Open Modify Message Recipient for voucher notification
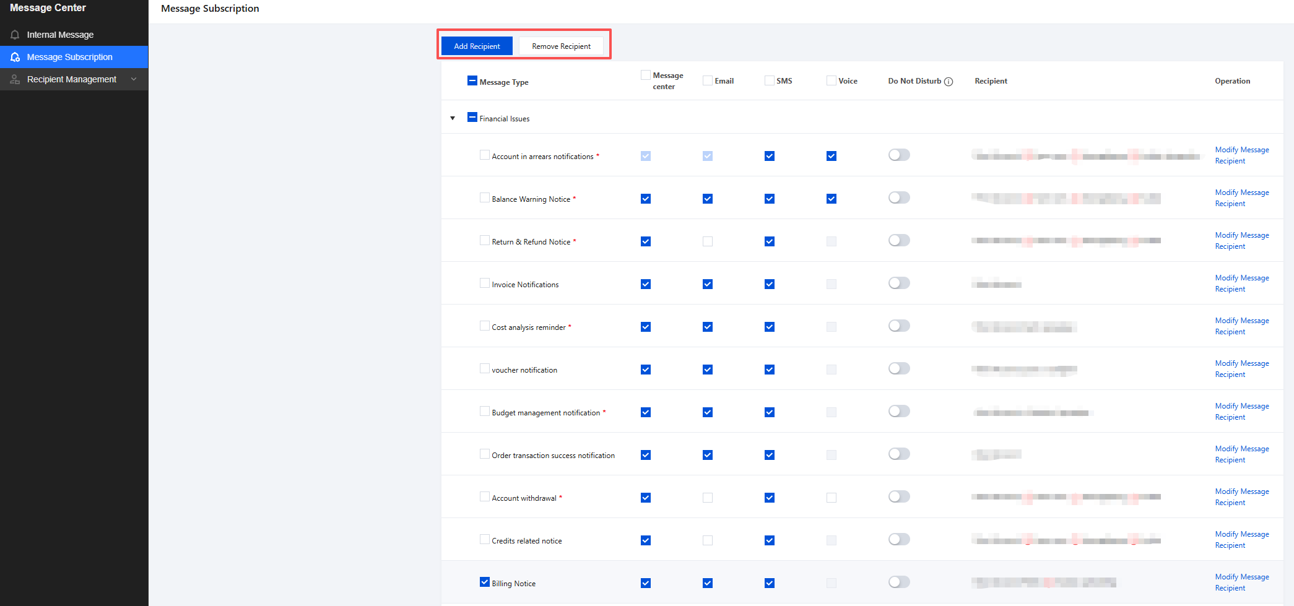 pyautogui.click(x=1241, y=369)
